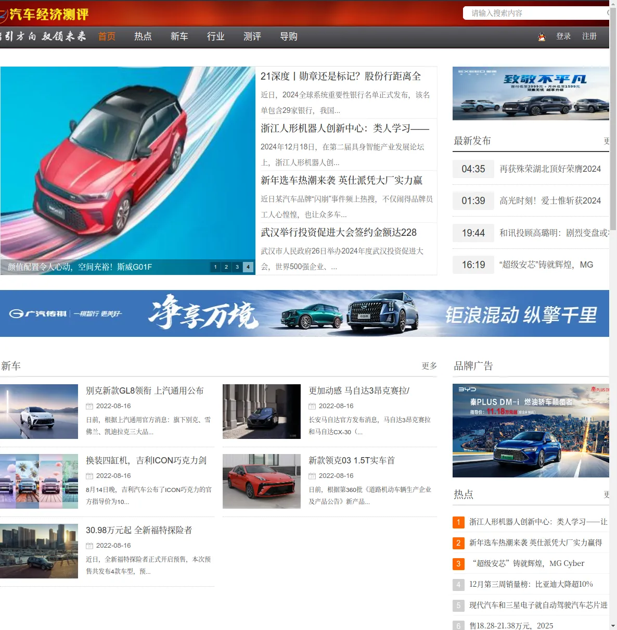The height and width of the screenshot is (630, 617).
Task: Click the 登录 link
Action: point(563,36)
